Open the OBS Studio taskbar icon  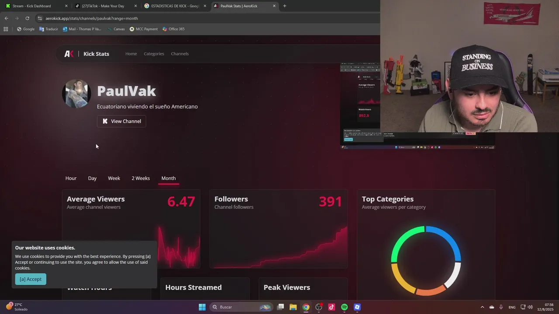pos(319,307)
